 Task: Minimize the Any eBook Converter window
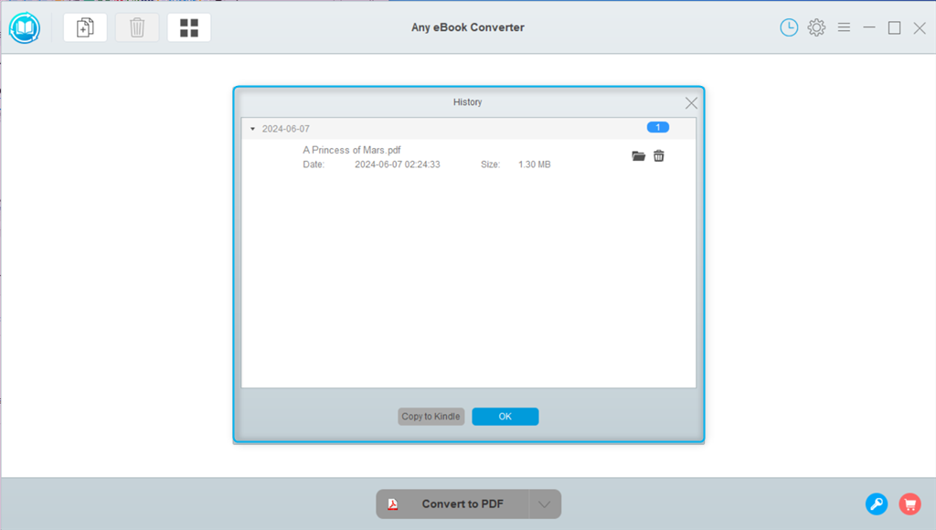click(x=869, y=27)
